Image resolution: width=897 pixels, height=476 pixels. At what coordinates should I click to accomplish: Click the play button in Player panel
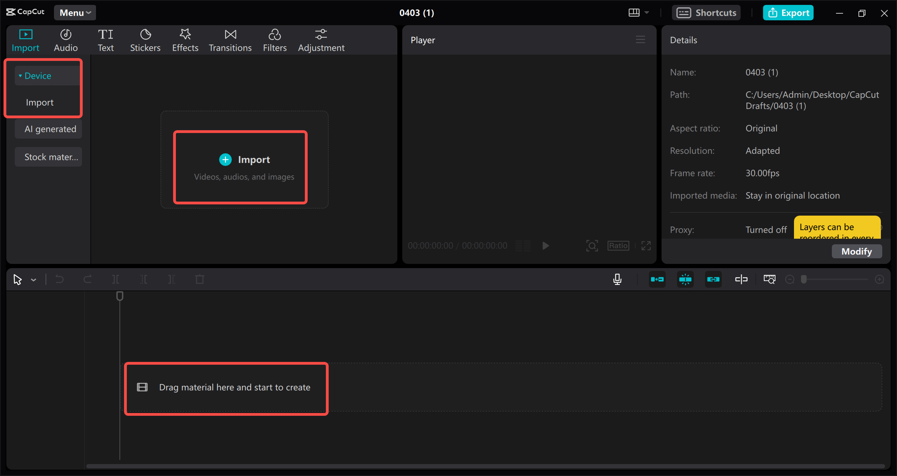545,245
